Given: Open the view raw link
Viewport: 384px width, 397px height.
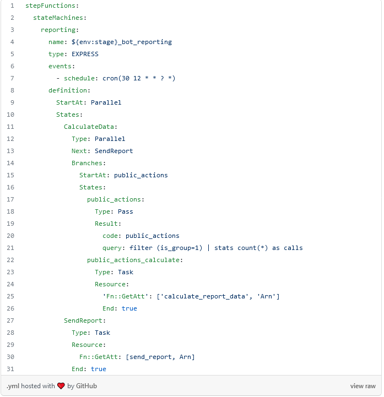Looking at the screenshot, I should pos(363,386).
